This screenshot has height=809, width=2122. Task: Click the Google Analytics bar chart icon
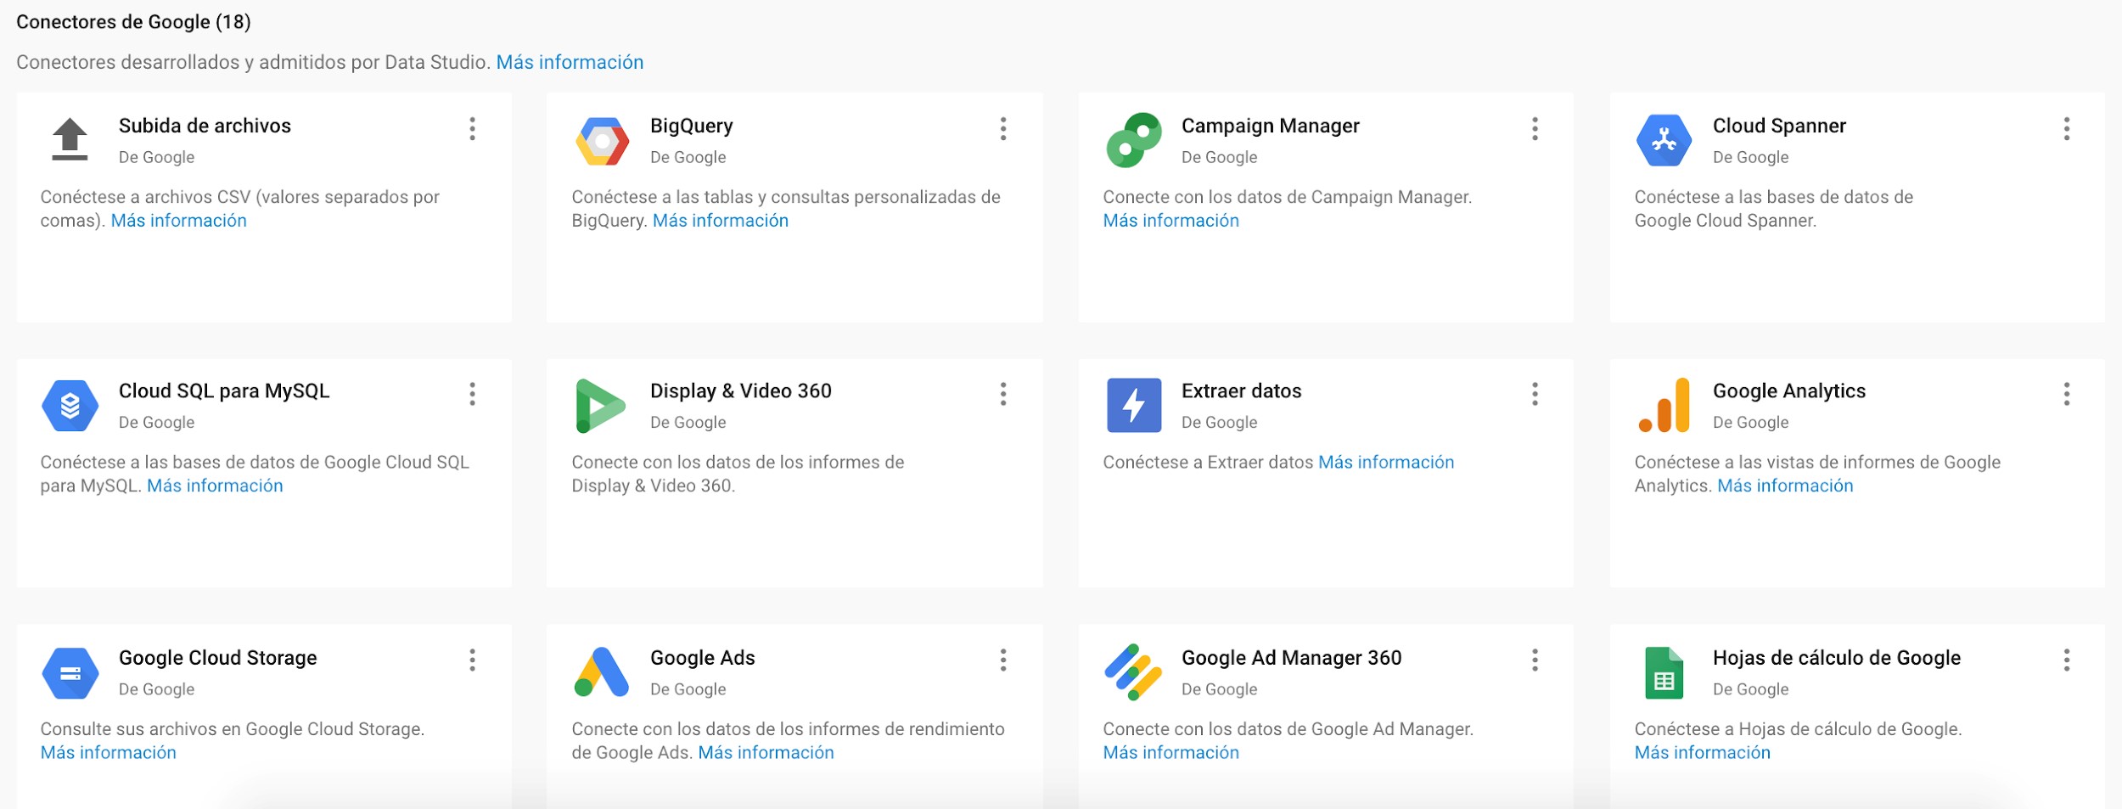(x=1664, y=406)
